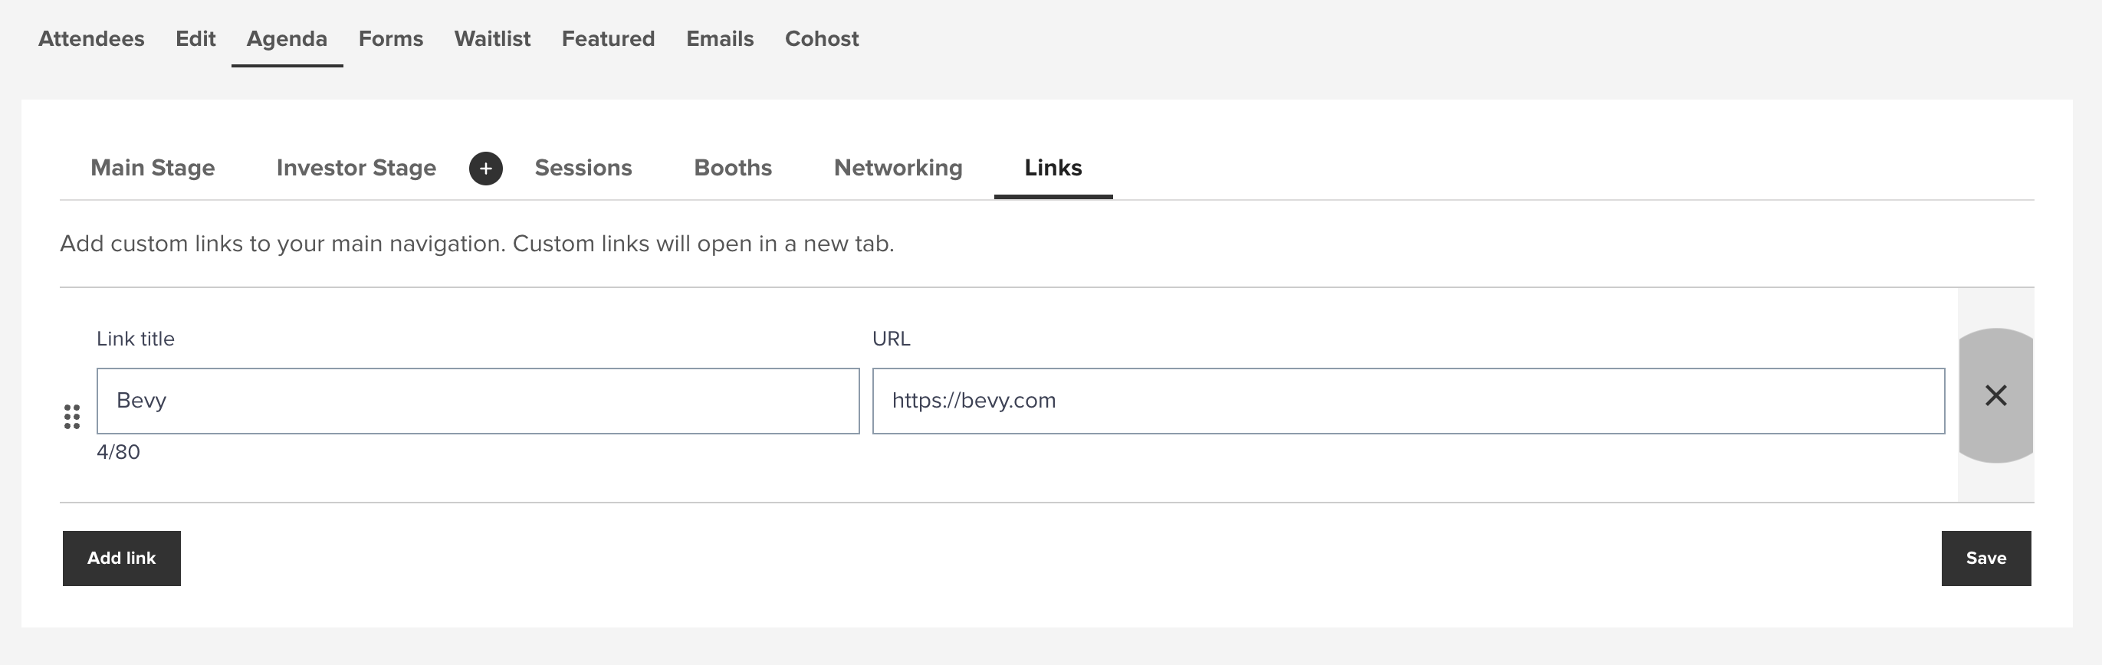Open the Investor Stage sub-tab
The image size is (2102, 665).
(356, 167)
